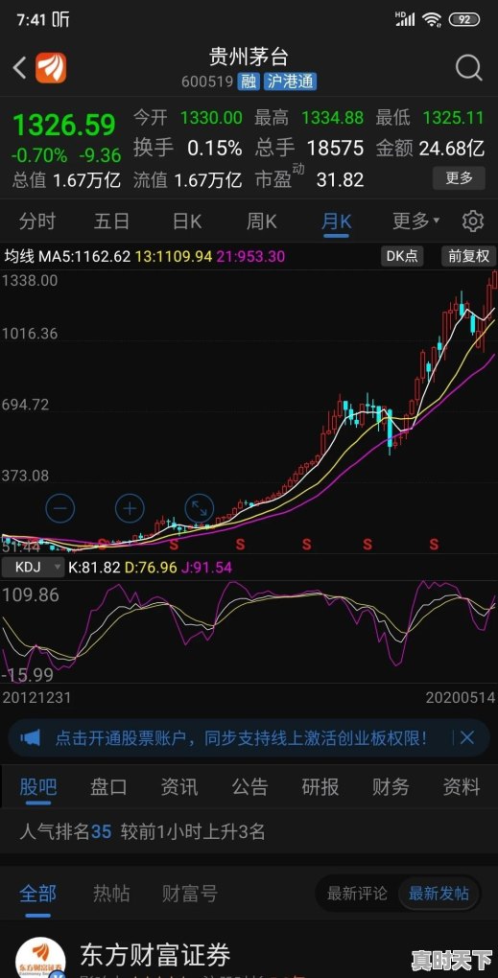Viewport: 498px width, 978px height.
Task: Tap the 市盈 31.82 value
Action: pos(340,179)
